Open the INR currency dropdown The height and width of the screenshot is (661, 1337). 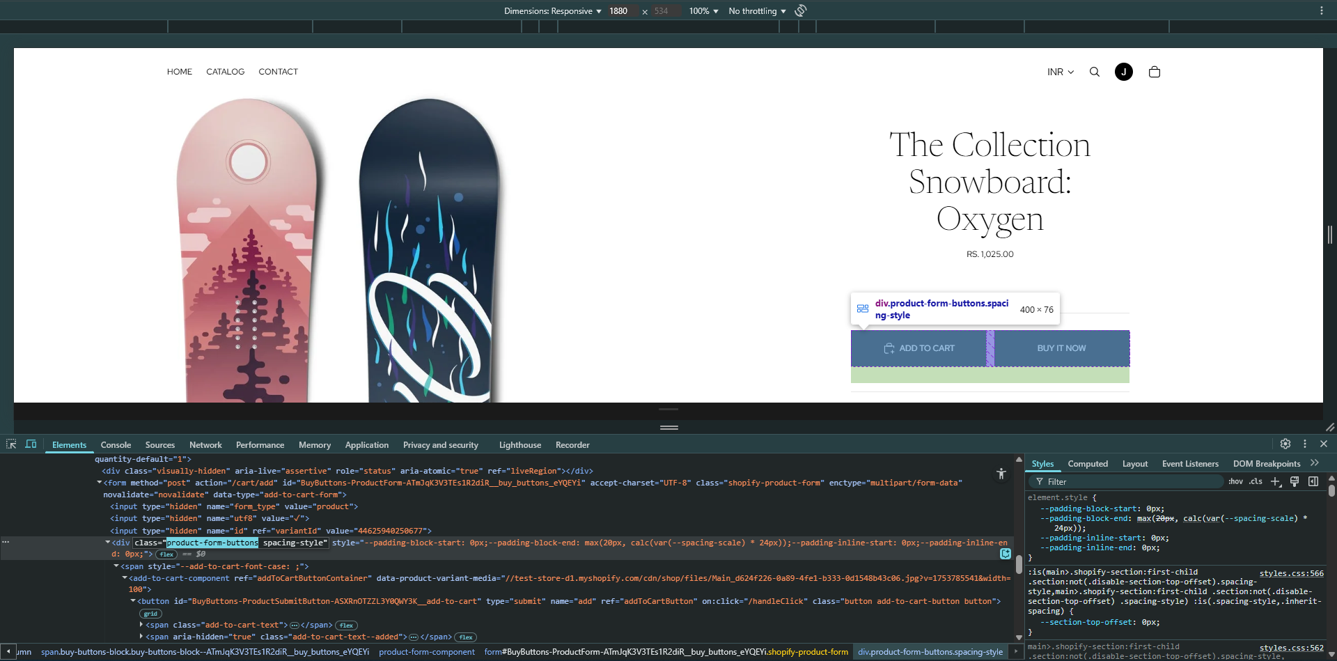coord(1061,72)
